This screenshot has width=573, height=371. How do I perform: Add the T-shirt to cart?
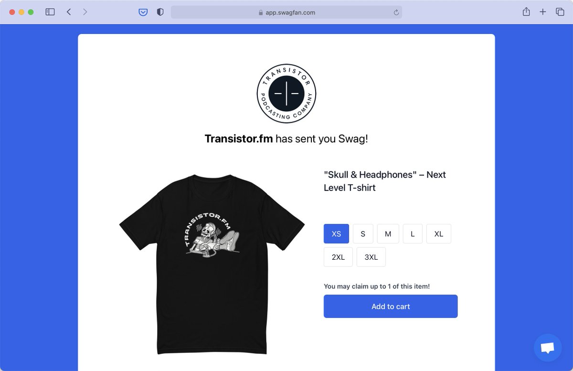coord(391,307)
